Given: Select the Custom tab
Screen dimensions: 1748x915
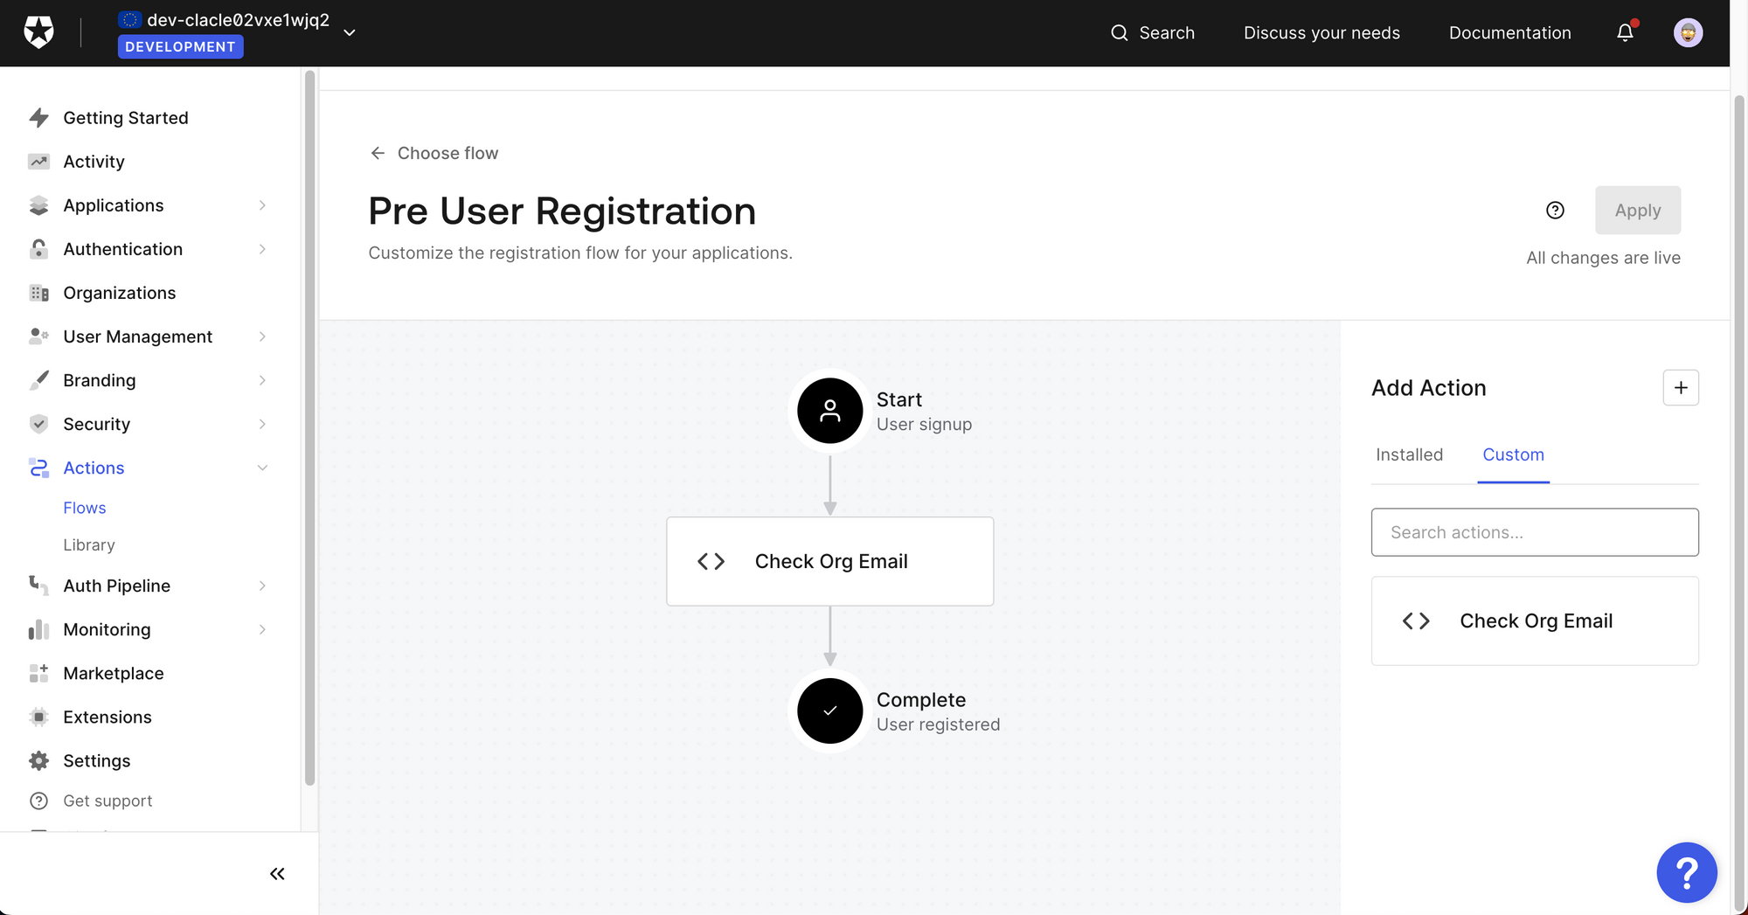Looking at the screenshot, I should (x=1513, y=454).
